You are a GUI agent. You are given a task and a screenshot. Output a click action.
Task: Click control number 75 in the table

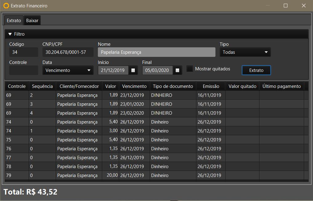[9, 140]
